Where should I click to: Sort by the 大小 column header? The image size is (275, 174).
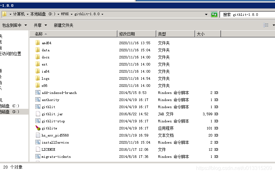208,34
